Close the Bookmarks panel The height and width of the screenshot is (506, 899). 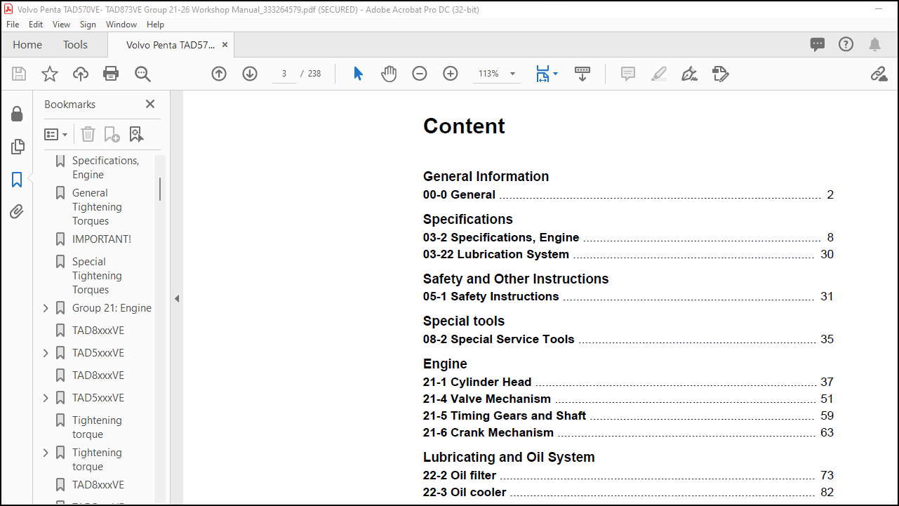point(150,104)
